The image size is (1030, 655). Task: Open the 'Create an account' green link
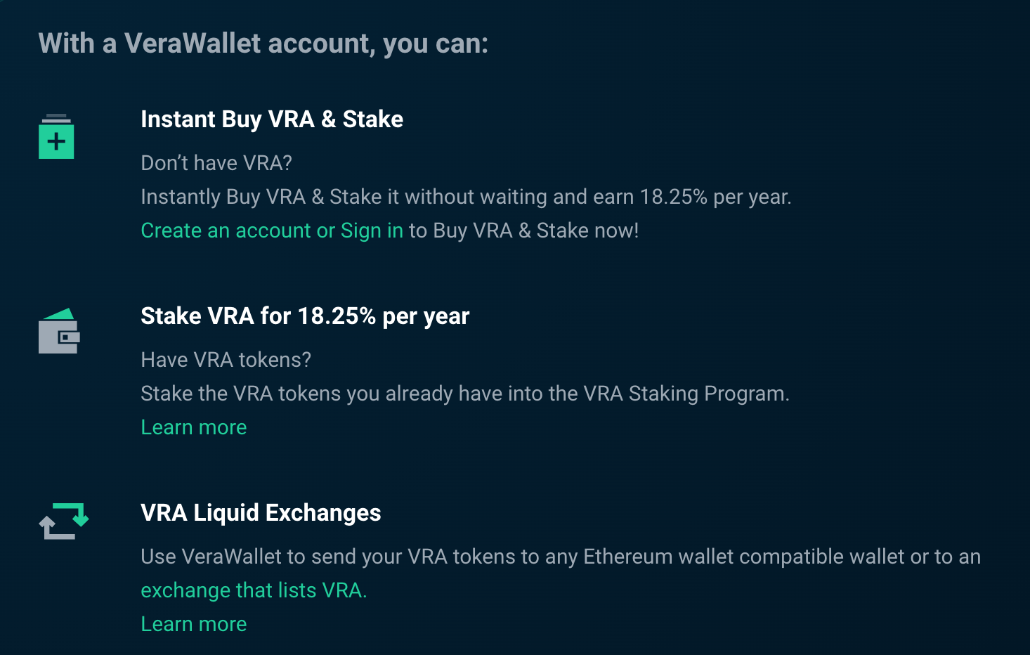coord(226,231)
